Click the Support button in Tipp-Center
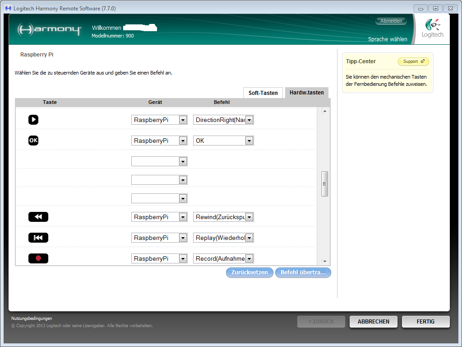This screenshot has width=462, height=347. 413,61
